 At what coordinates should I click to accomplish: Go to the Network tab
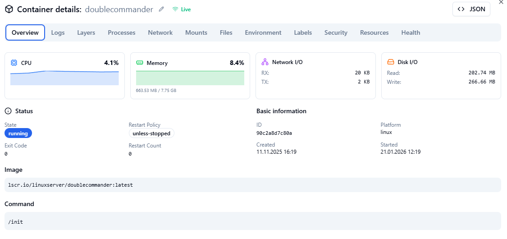(160, 32)
